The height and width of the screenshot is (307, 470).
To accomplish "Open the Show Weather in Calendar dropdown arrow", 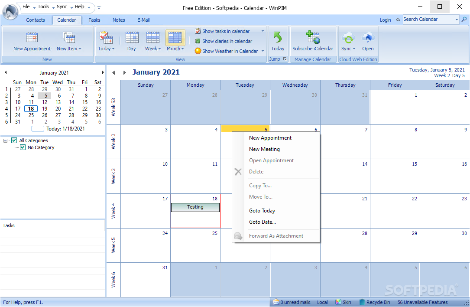I will pyautogui.click(x=263, y=51).
